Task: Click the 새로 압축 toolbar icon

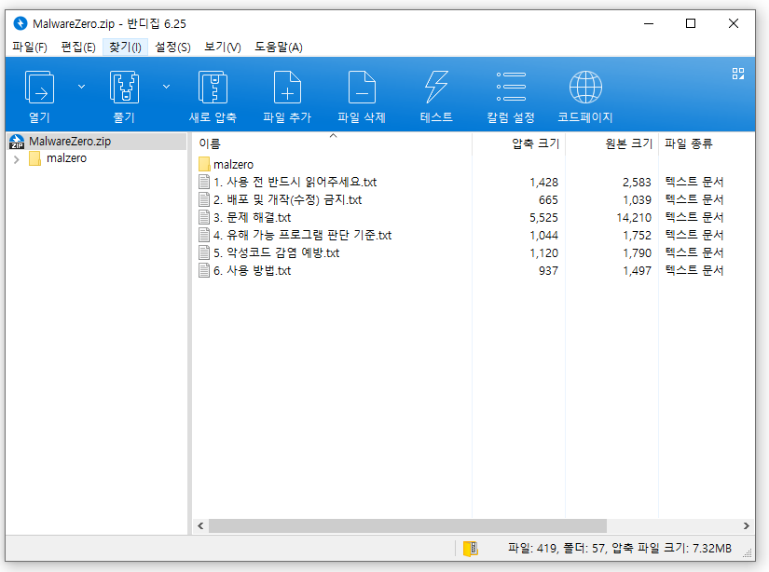Action: click(x=213, y=88)
